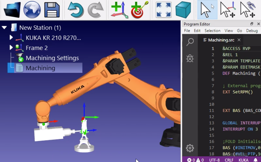Activate the Move reference frames tool

click(x=228, y=10)
